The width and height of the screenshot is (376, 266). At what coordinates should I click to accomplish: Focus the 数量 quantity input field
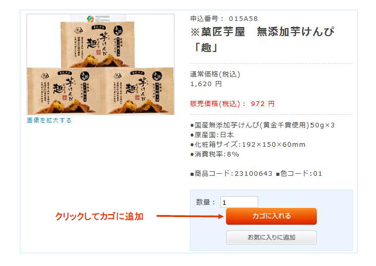239,202
